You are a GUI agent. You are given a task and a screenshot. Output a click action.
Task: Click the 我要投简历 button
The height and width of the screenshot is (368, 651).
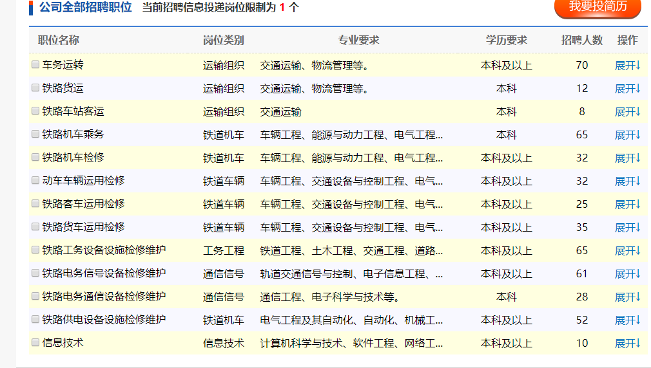click(598, 7)
